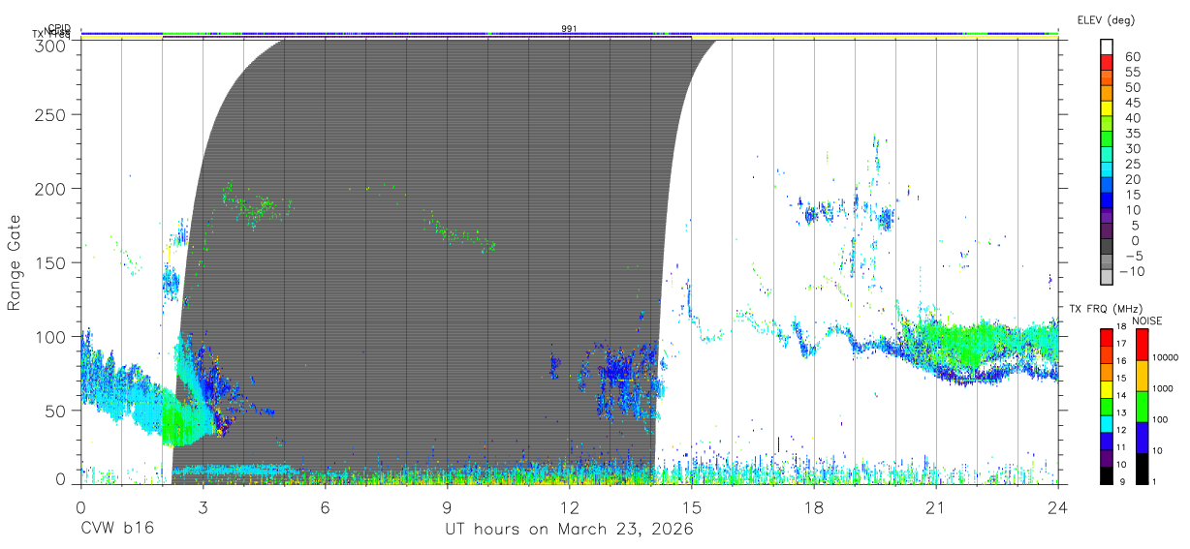1190x549 pixels.
Task: Click the 16 label on TX FRQ scale
Action: pos(1120,360)
